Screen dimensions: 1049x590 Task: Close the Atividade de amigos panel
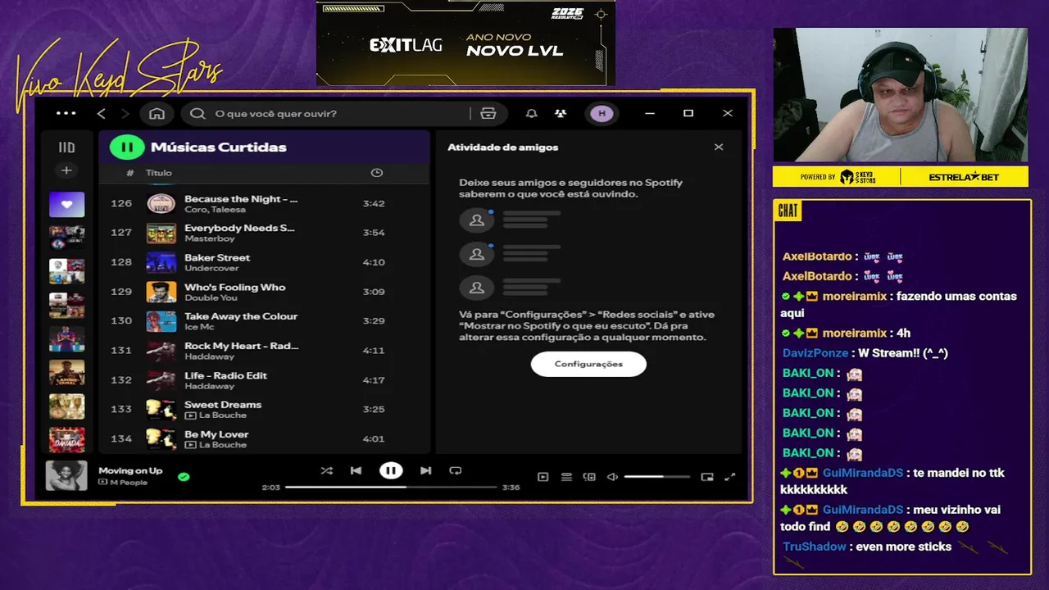click(x=719, y=147)
